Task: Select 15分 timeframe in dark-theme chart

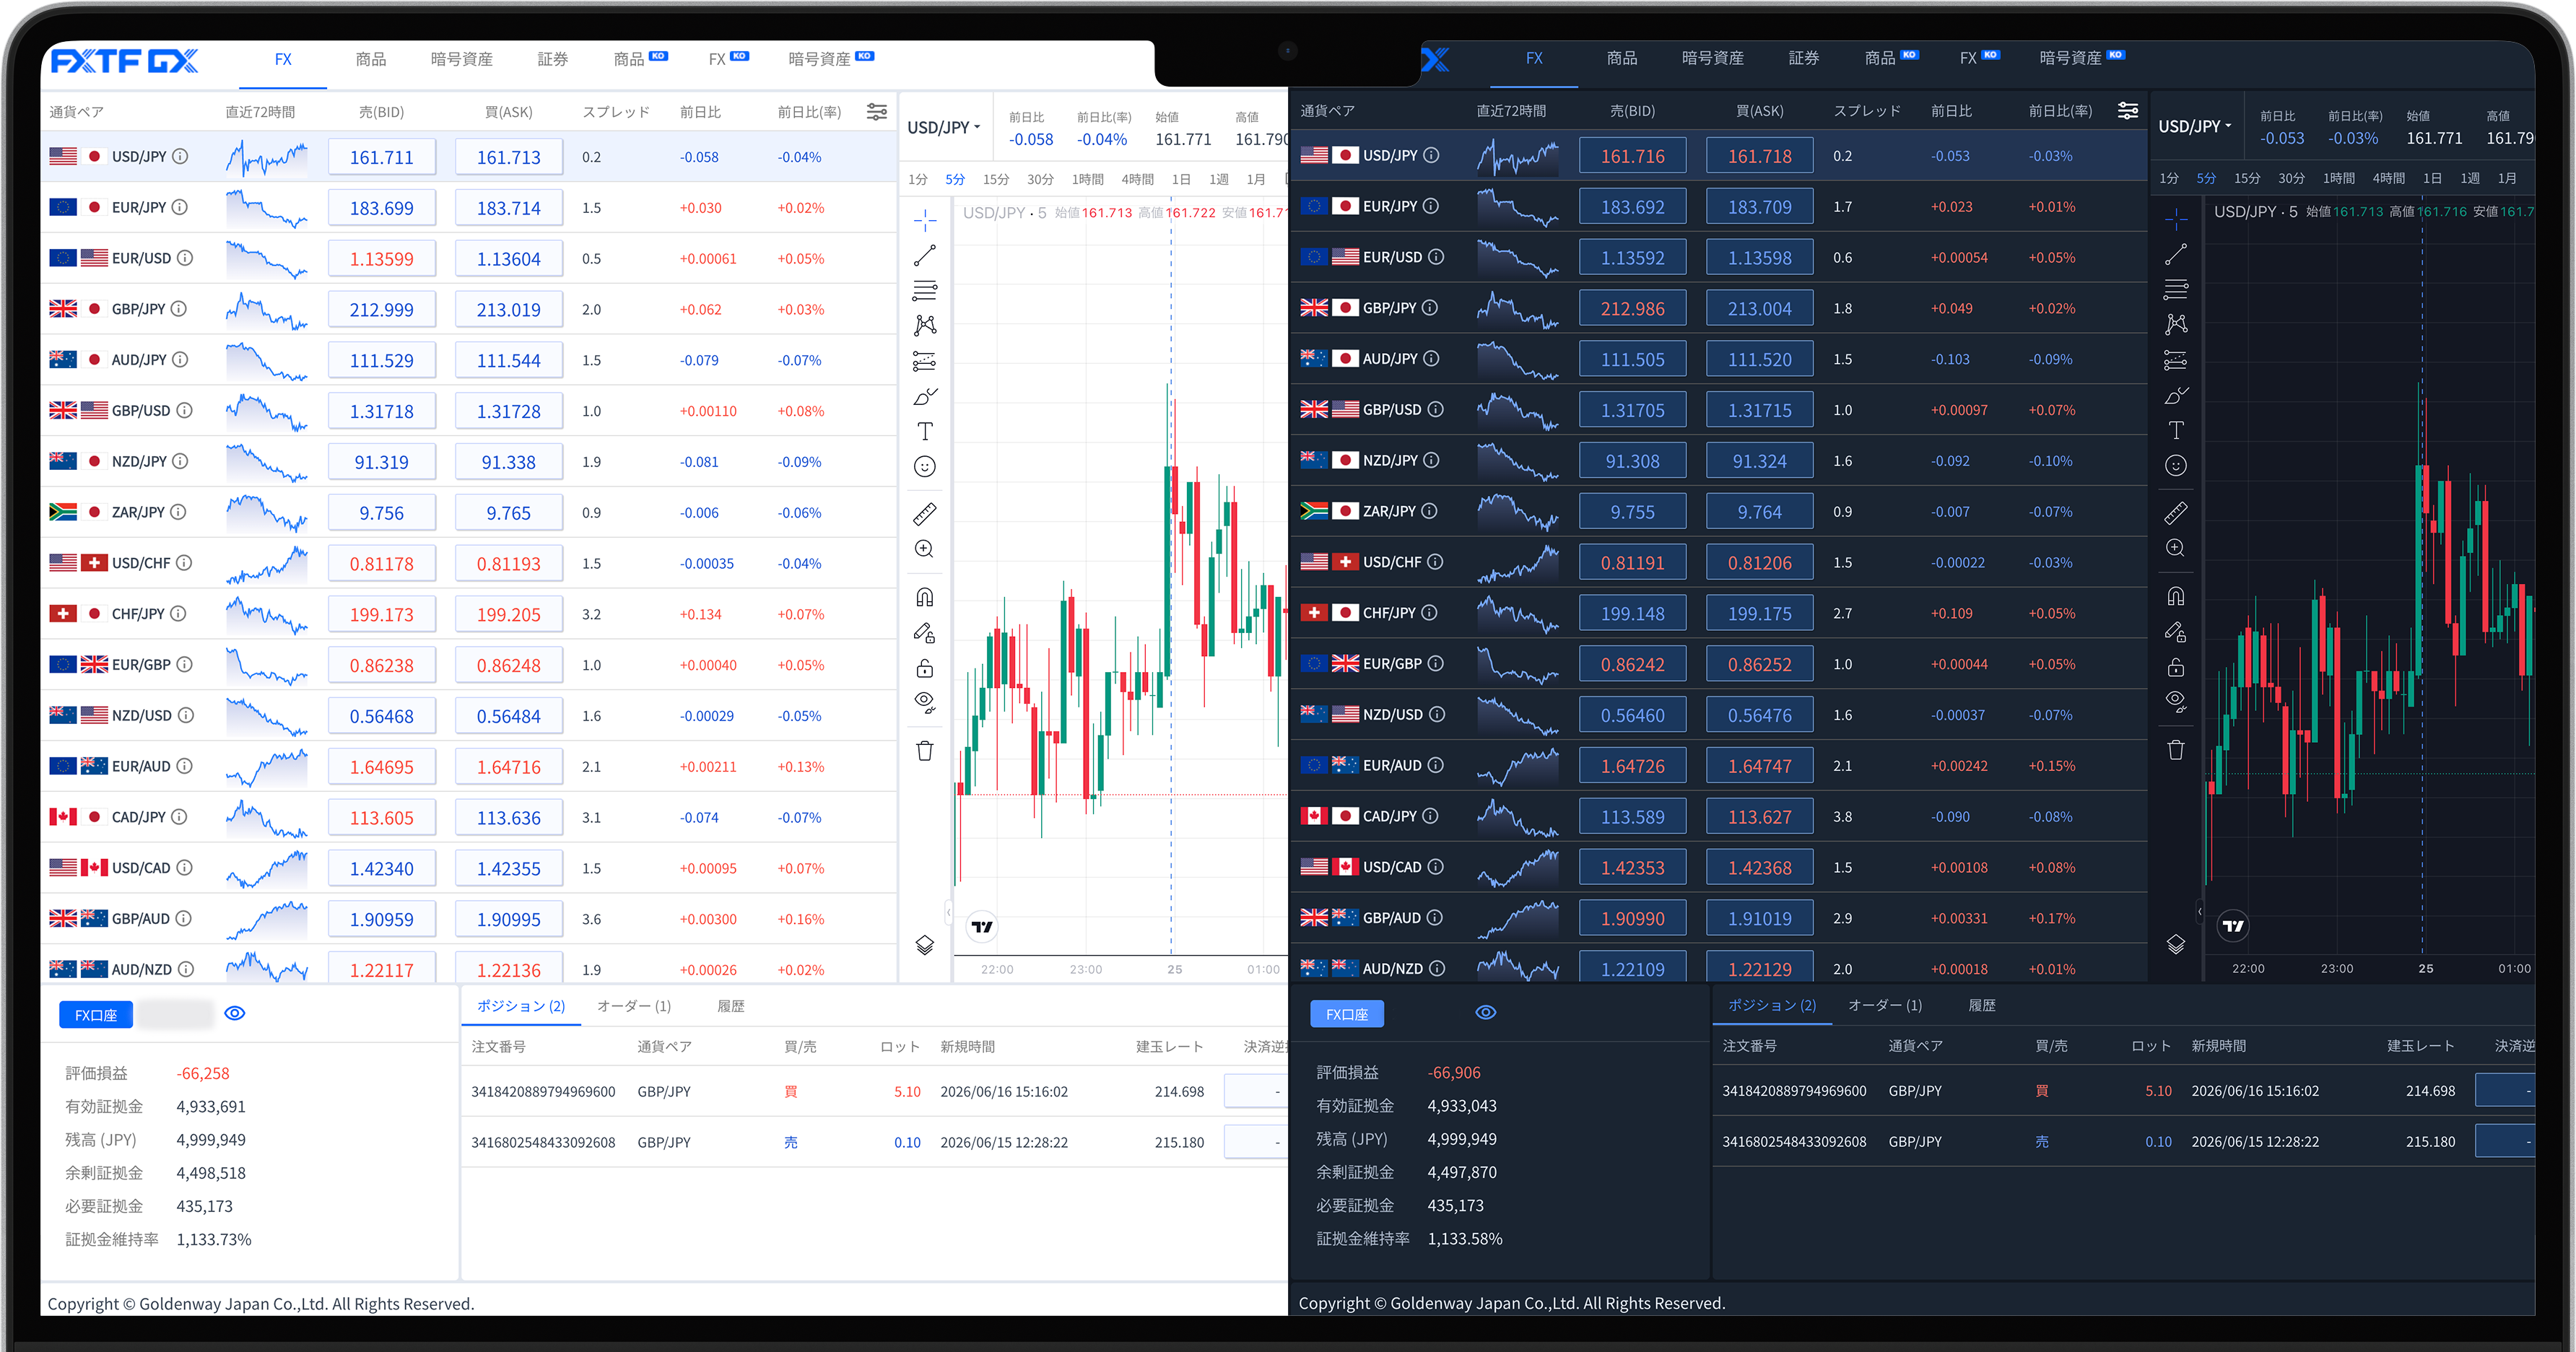Action: tap(2247, 178)
